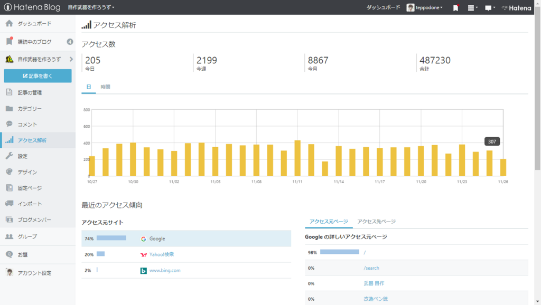Open the 武器 自作 referrer link
The width and height of the screenshot is (541, 305).
click(374, 283)
